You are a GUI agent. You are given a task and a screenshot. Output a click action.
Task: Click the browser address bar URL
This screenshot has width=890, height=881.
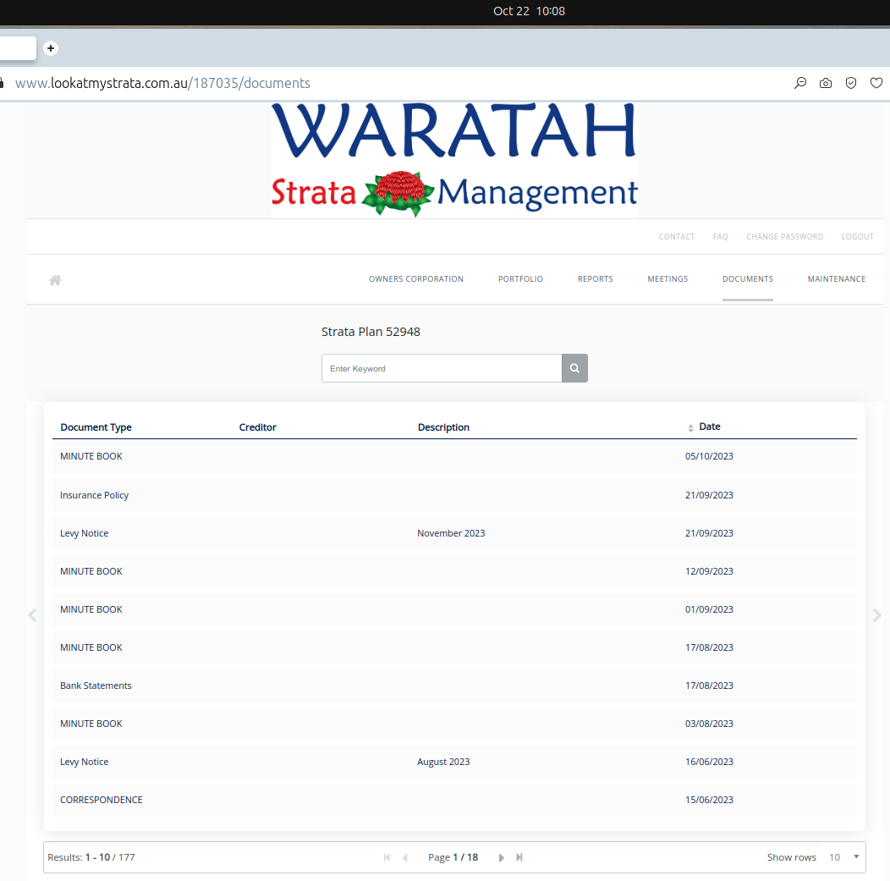coord(163,84)
